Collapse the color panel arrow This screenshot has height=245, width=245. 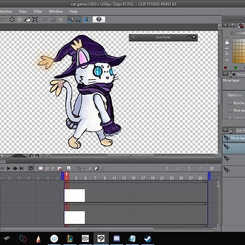pos(225,25)
